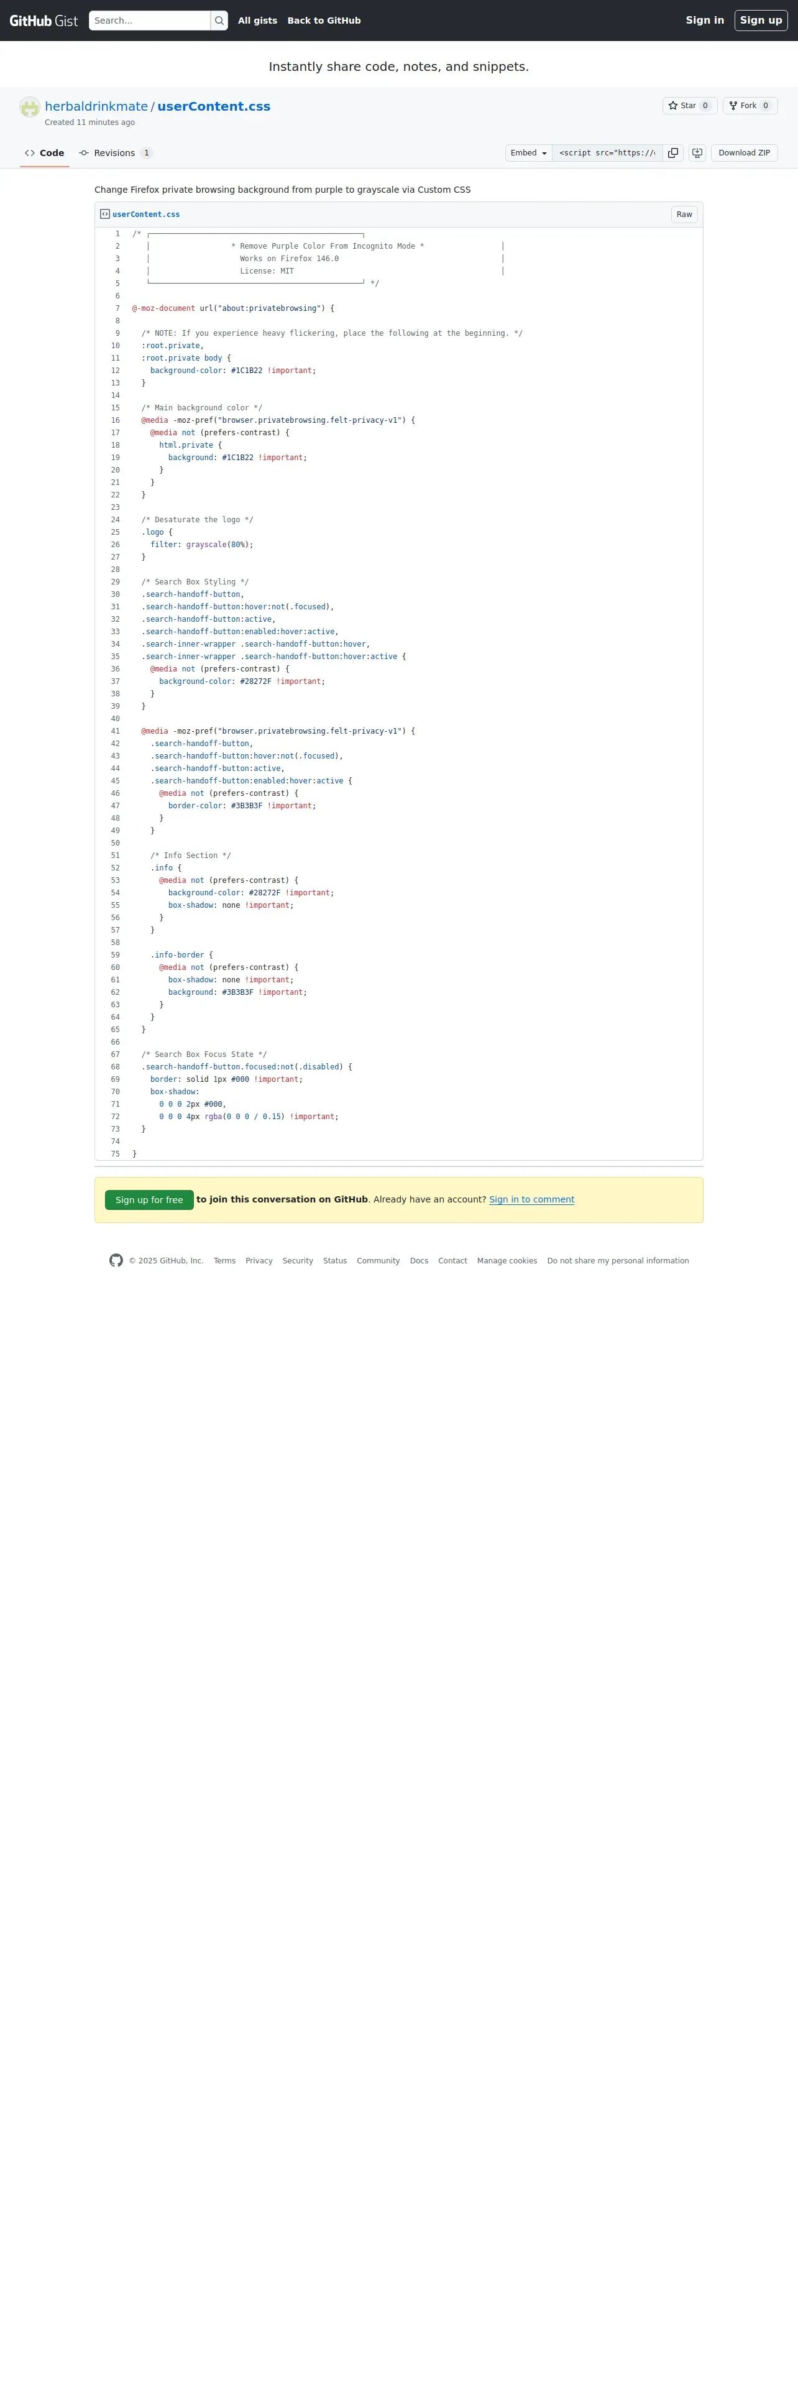Click the 'filter: grayscale(80%);' line
798x2395 pixels.
201,545
